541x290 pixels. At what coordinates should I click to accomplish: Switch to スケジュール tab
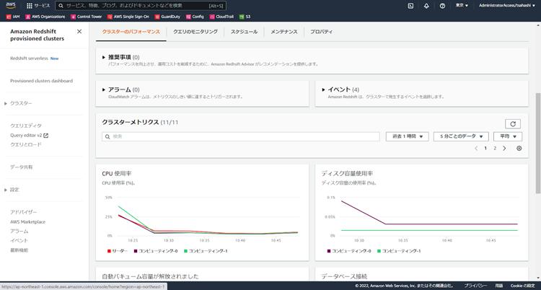point(244,32)
